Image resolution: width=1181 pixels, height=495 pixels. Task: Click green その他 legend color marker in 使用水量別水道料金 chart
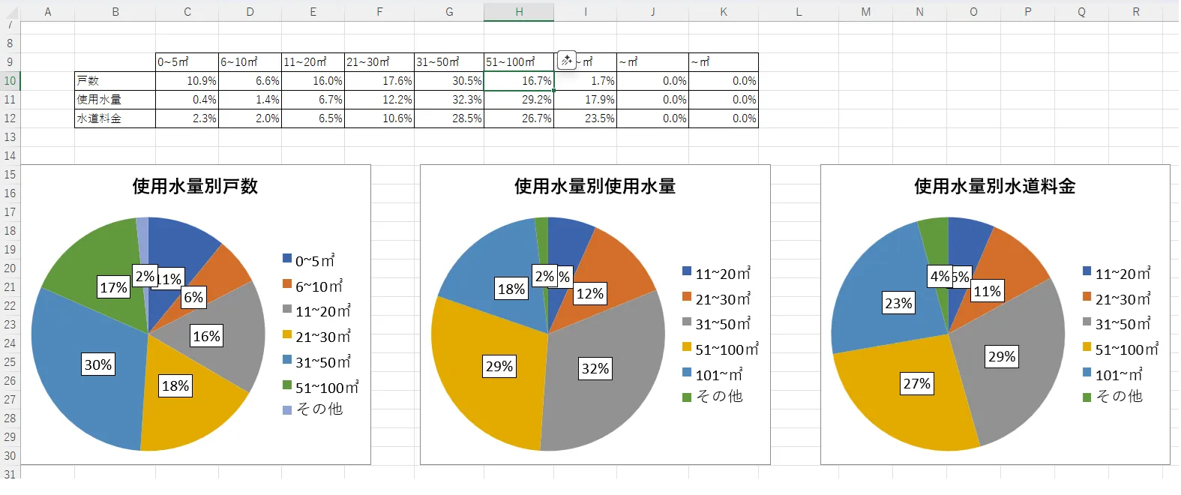click(1087, 397)
